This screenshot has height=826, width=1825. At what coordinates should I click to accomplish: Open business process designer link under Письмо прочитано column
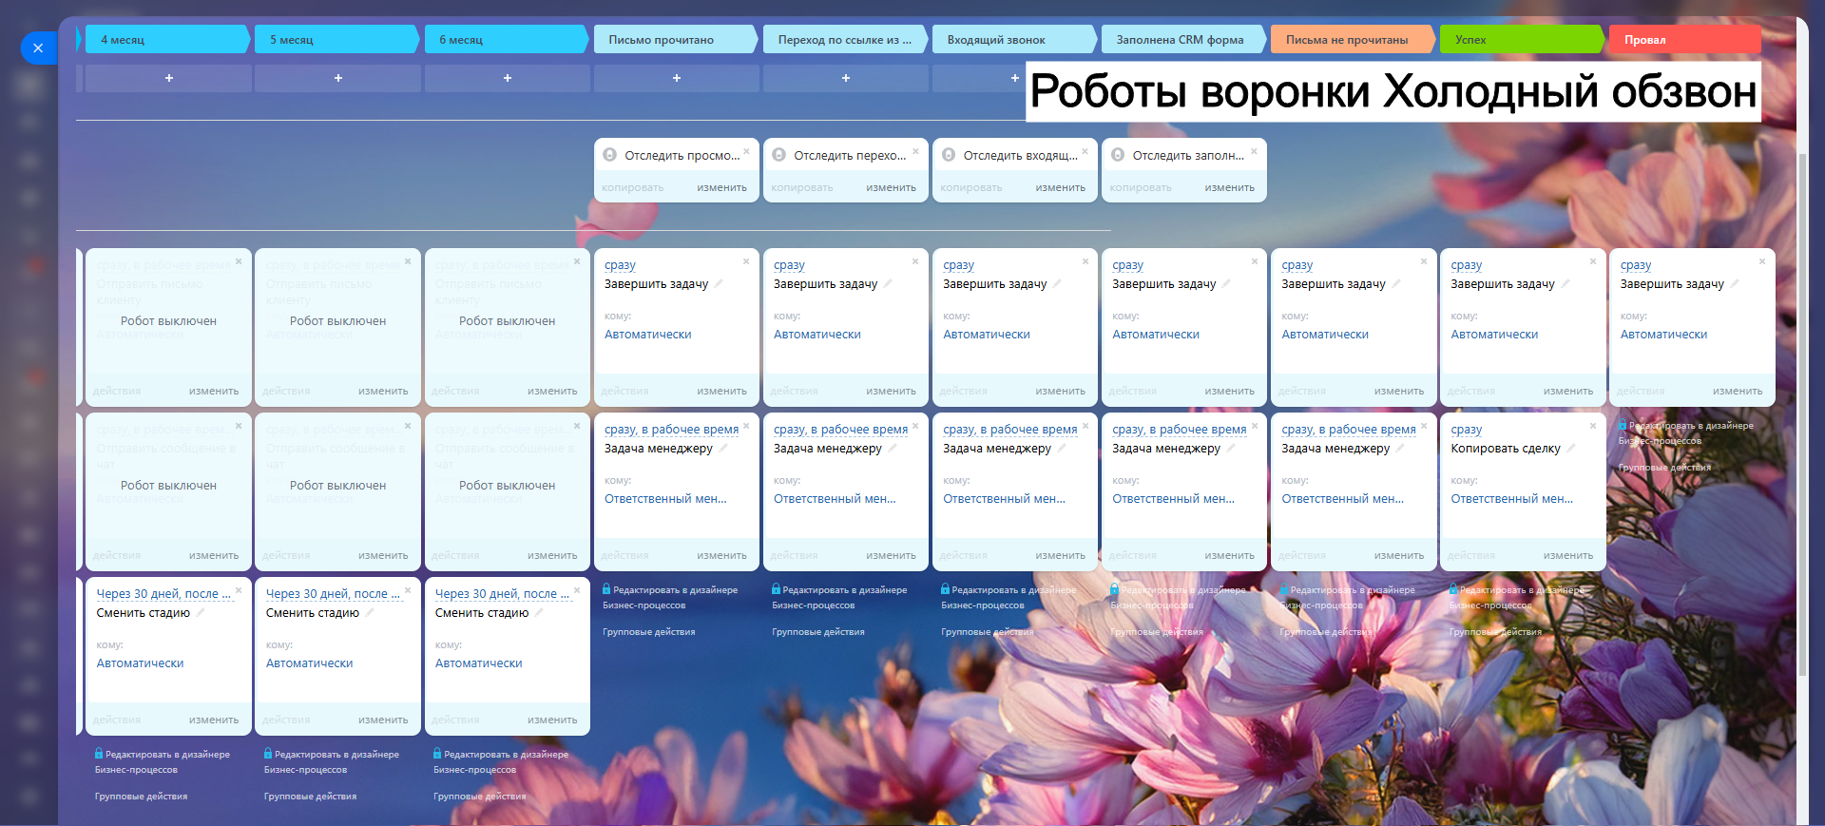670,598
